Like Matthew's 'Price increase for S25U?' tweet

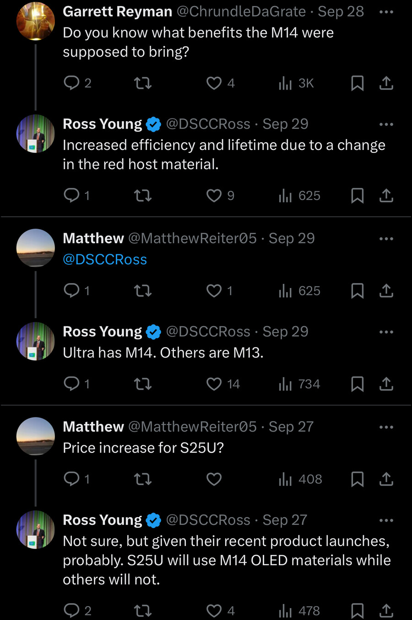pyautogui.click(x=214, y=479)
